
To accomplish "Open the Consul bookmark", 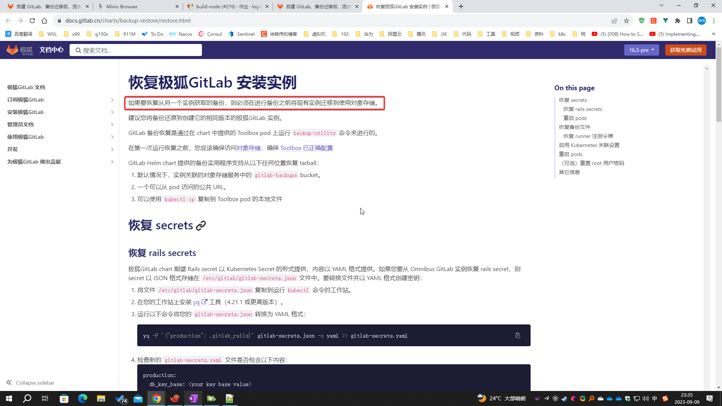I will [210, 34].
